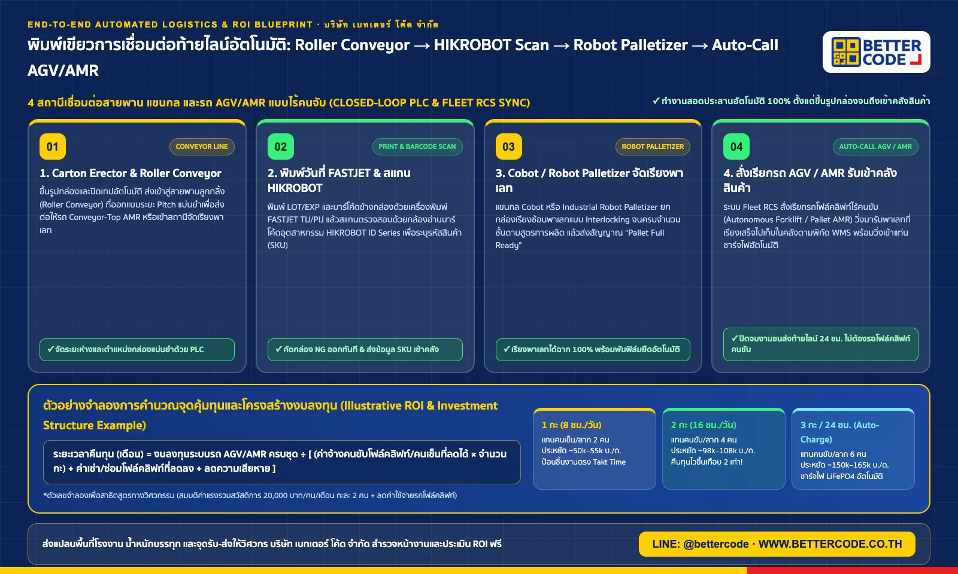Image resolution: width=958 pixels, height=574 pixels.
Task: Select the "1 กะ (8 ชม./วัน)" card title
Action: [x=571, y=425]
